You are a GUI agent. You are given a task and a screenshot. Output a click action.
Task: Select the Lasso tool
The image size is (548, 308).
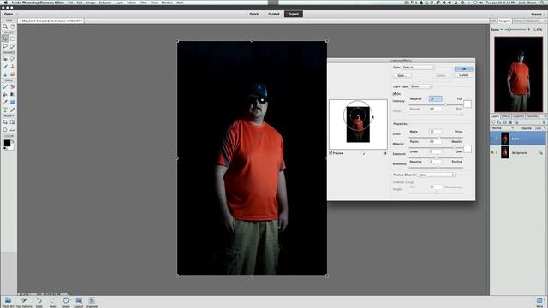pos(5,46)
